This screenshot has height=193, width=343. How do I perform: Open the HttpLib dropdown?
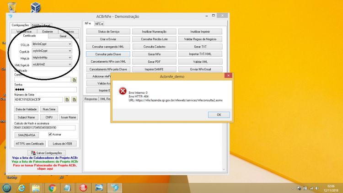[x=70, y=58]
